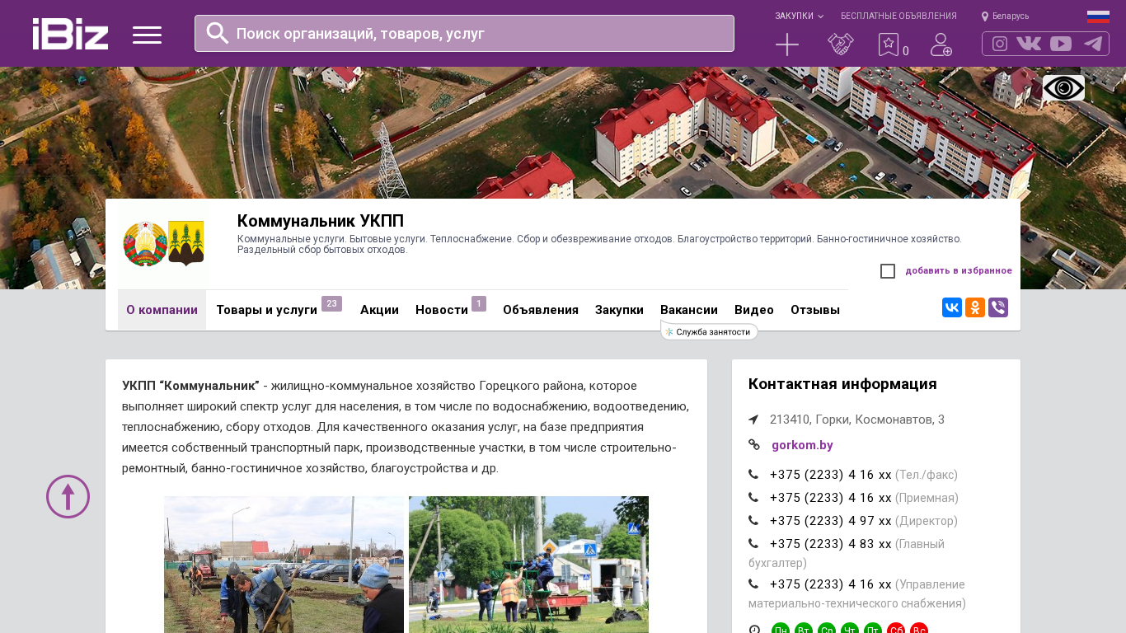This screenshot has height=633, width=1126.
Task: Click the phone icon for Тел./факс
Action: pos(753,474)
